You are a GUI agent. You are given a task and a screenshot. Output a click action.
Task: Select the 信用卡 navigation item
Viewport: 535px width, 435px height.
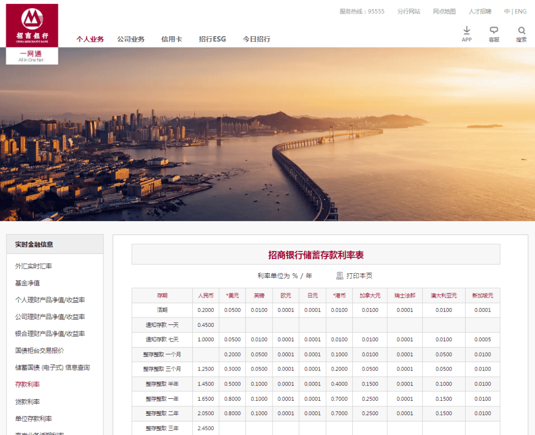[x=171, y=39]
